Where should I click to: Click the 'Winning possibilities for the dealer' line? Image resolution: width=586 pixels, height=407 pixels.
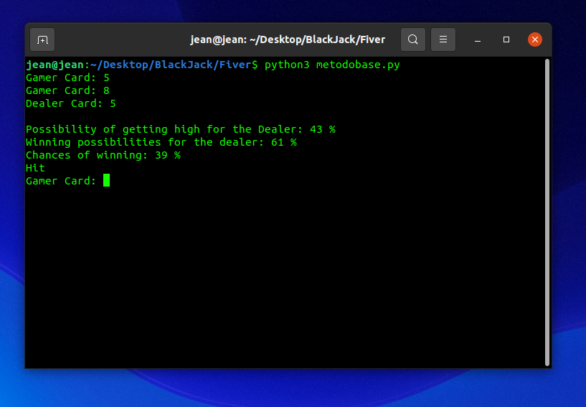click(x=161, y=142)
